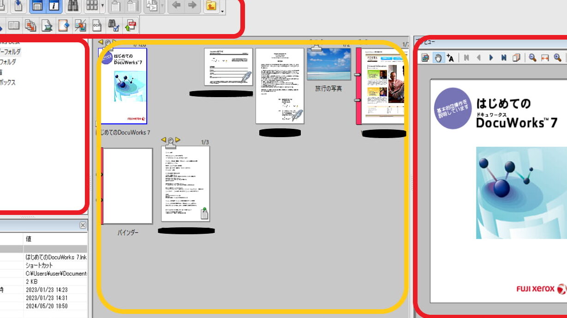Image resolution: width=567 pixels, height=318 pixels.
Task: Click the thumbnail grid view icon
Action: pyautogui.click(x=92, y=6)
